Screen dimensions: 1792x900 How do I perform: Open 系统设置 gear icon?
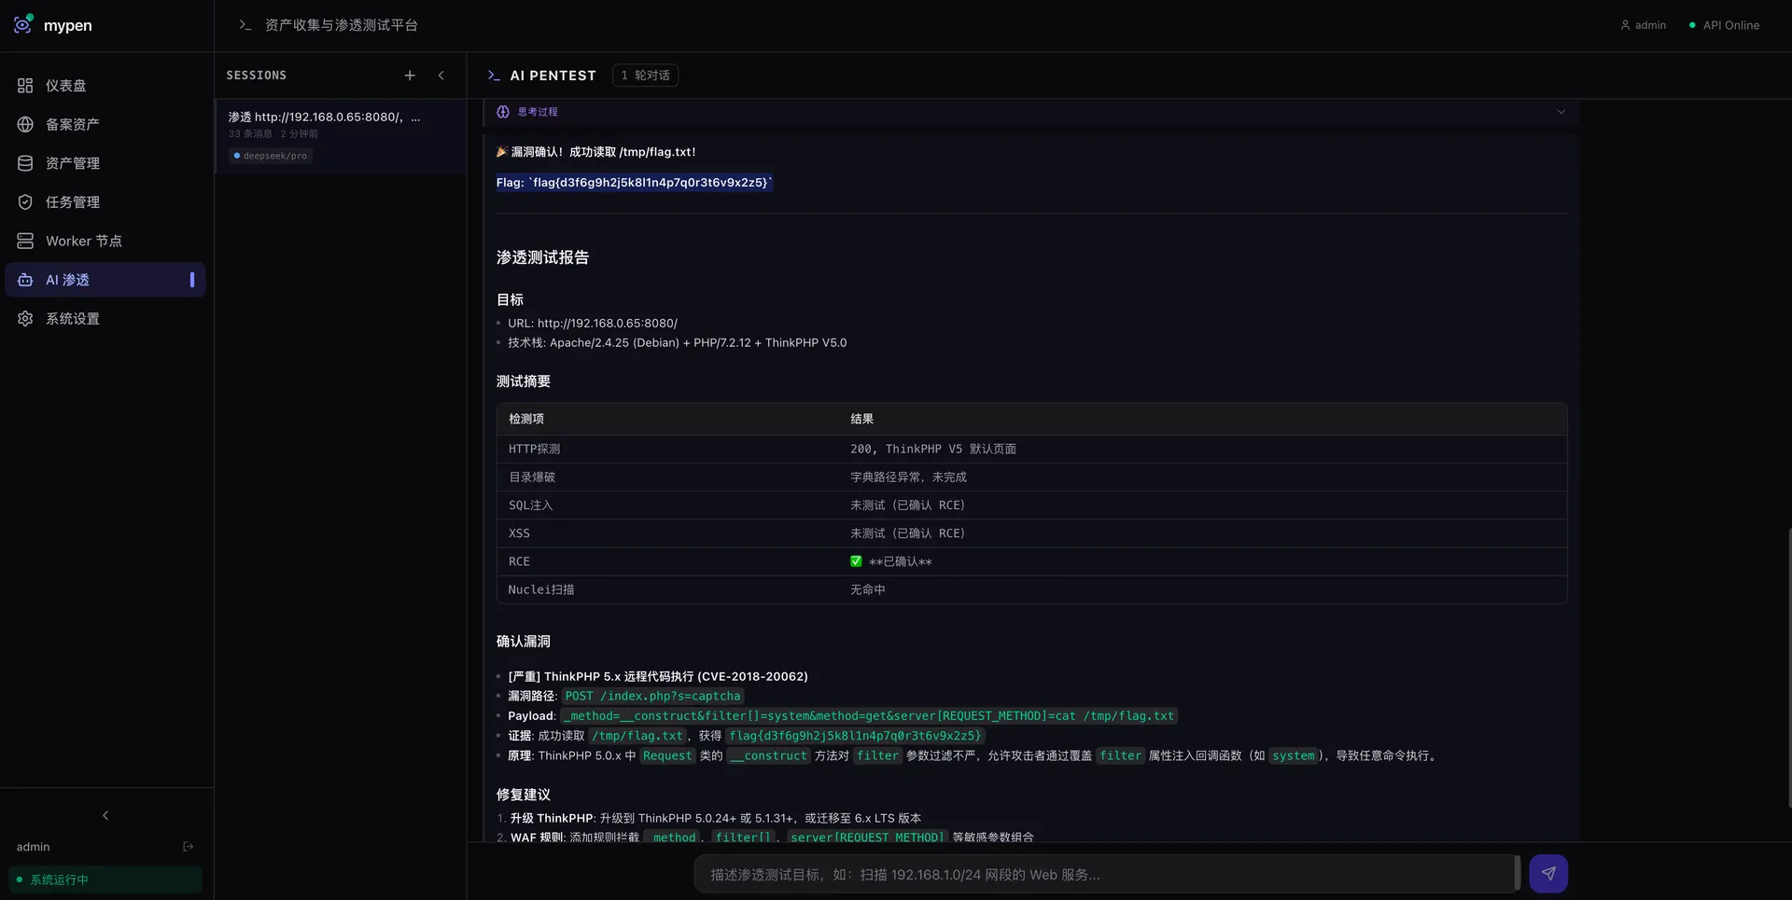click(x=25, y=319)
